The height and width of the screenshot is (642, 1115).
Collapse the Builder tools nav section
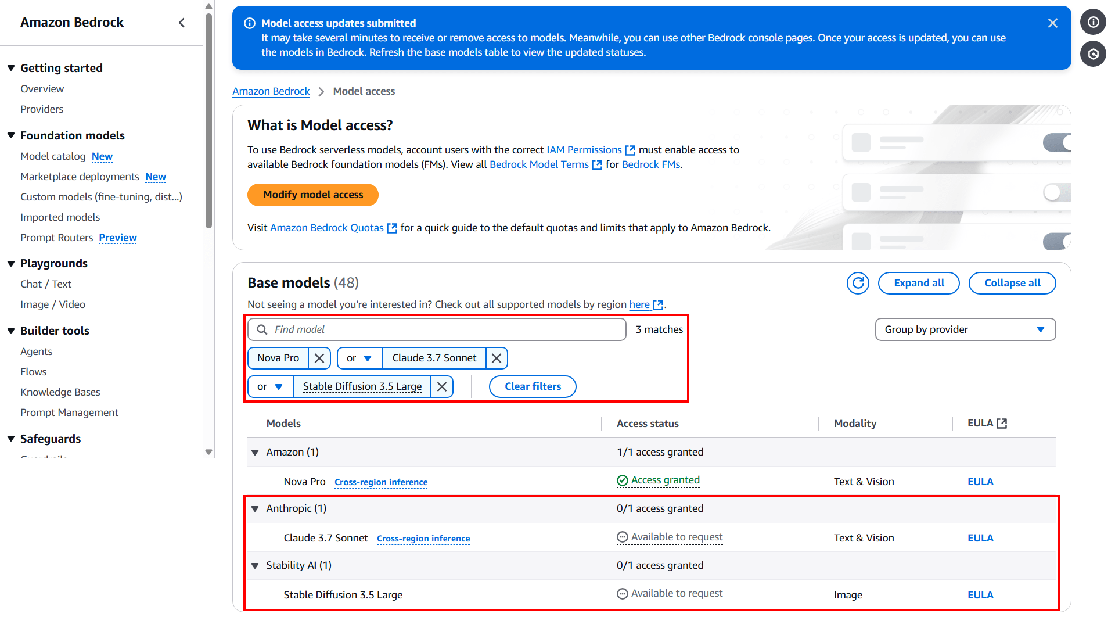point(11,331)
